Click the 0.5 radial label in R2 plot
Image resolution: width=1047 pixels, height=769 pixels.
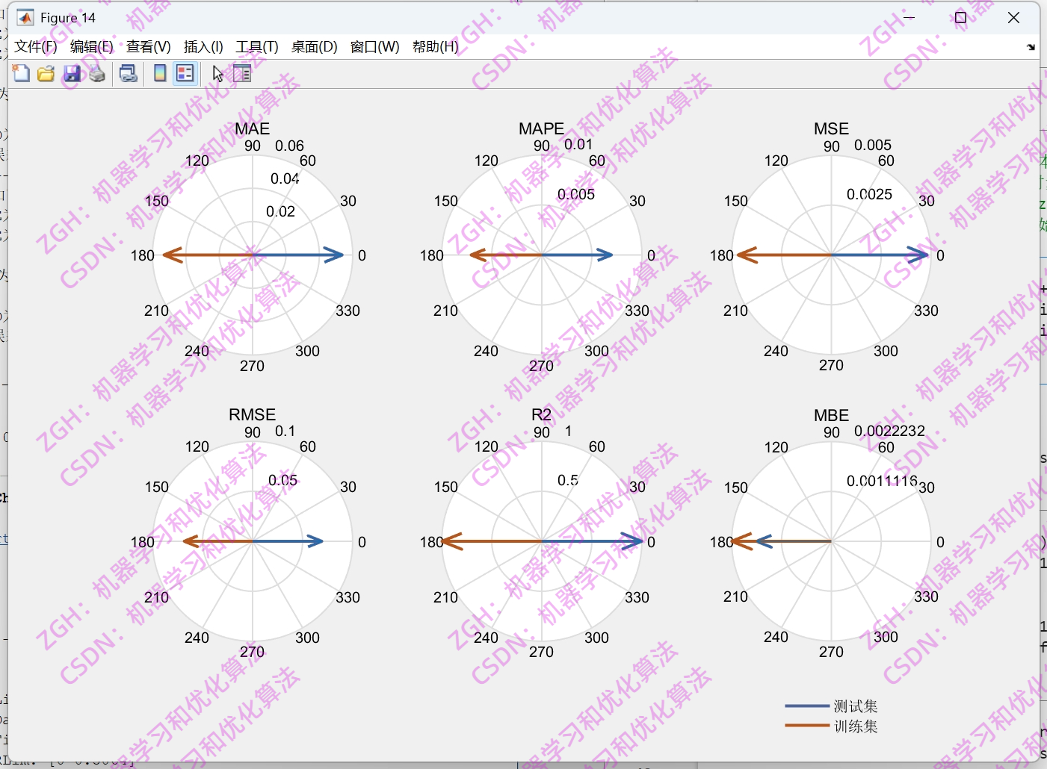click(x=568, y=480)
